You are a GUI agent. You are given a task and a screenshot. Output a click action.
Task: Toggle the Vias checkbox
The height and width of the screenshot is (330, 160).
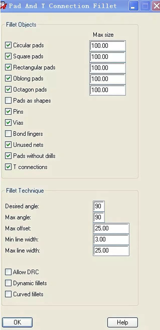[x=8, y=123]
